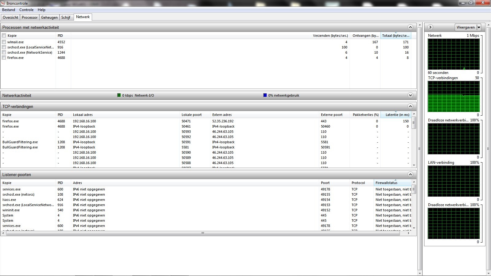Click scroll-left arrow of horizontal scrollbar
The height and width of the screenshot is (276, 491).
3,233
